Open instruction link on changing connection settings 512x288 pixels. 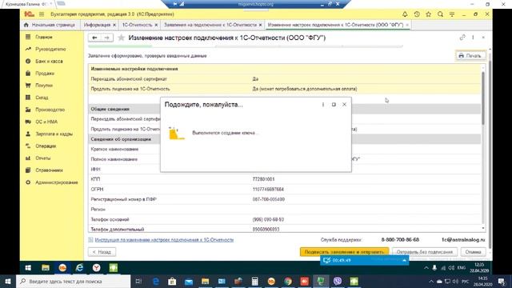tap(164, 240)
